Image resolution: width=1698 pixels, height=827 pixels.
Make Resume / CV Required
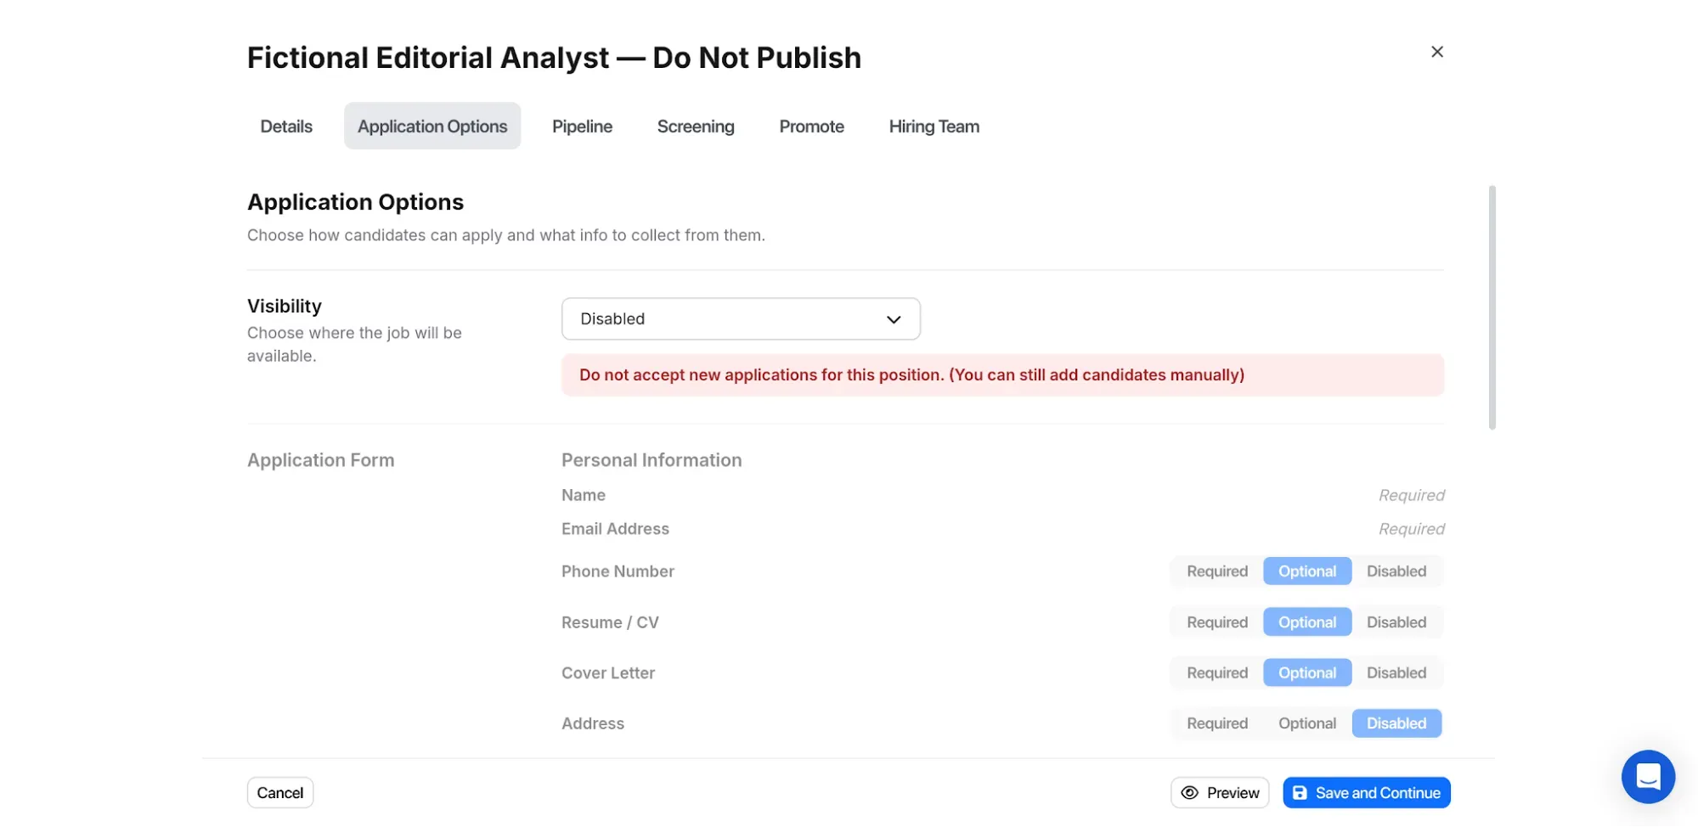[1216, 622]
